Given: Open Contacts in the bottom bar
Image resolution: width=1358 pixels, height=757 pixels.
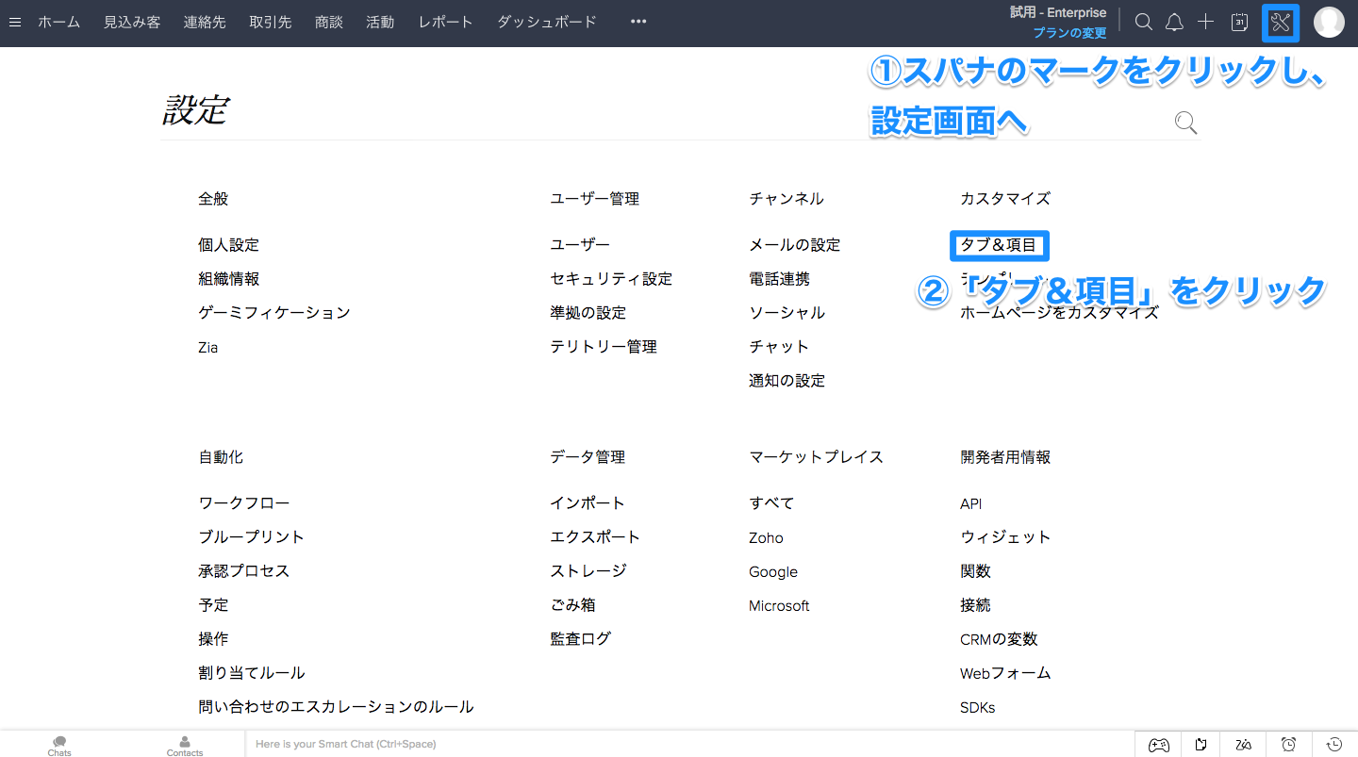Looking at the screenshot, I should [x=185, y=746].
